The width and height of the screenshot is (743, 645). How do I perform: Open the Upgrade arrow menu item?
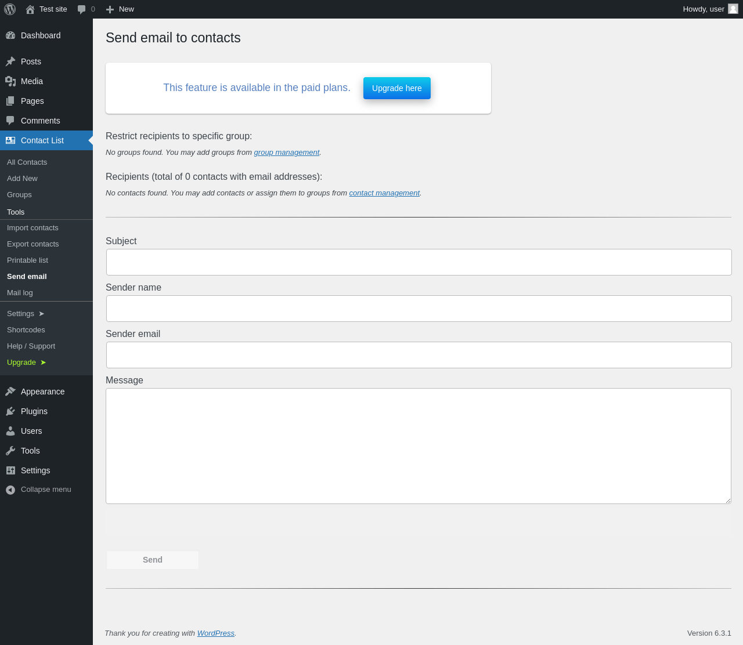pyautogui.click(x=26, y=363)
